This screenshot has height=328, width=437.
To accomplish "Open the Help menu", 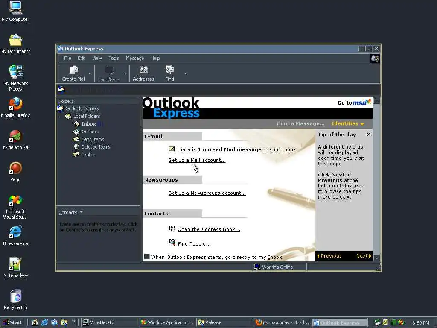I will coord(155,58).
